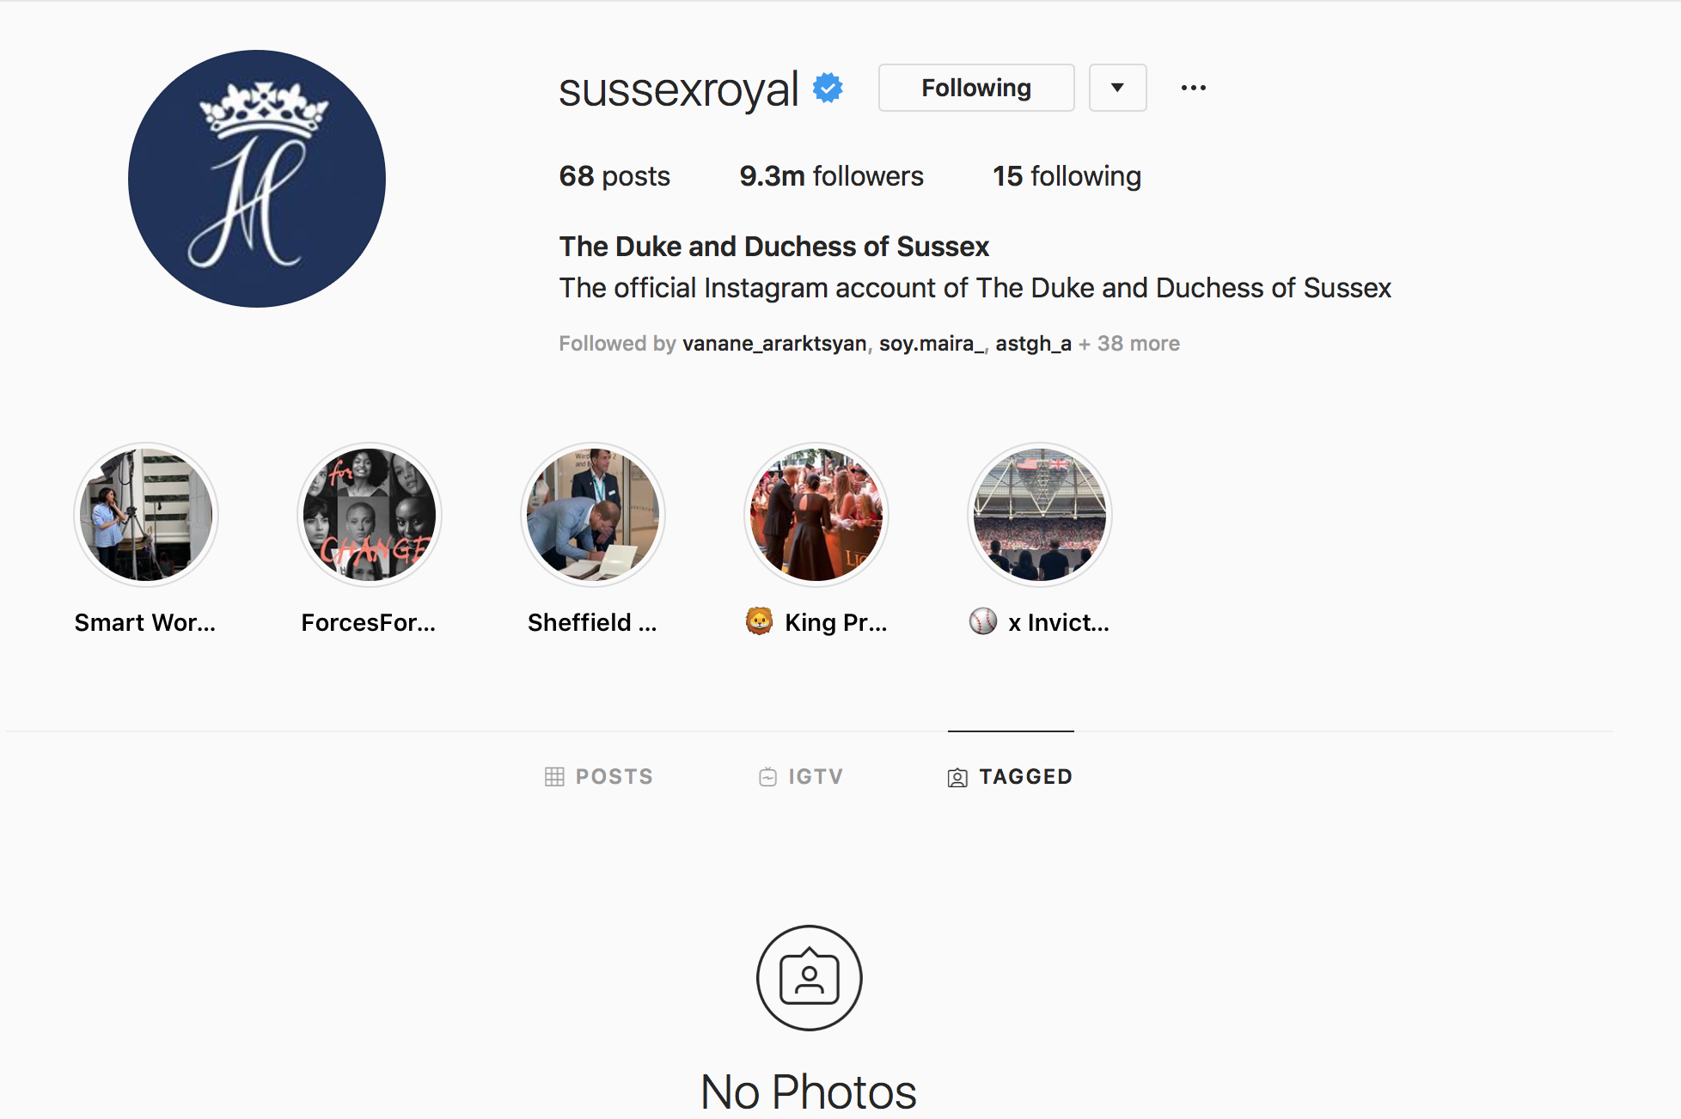
Task: Open the Smart Works story highlight
Action: [x=146, y=515]
